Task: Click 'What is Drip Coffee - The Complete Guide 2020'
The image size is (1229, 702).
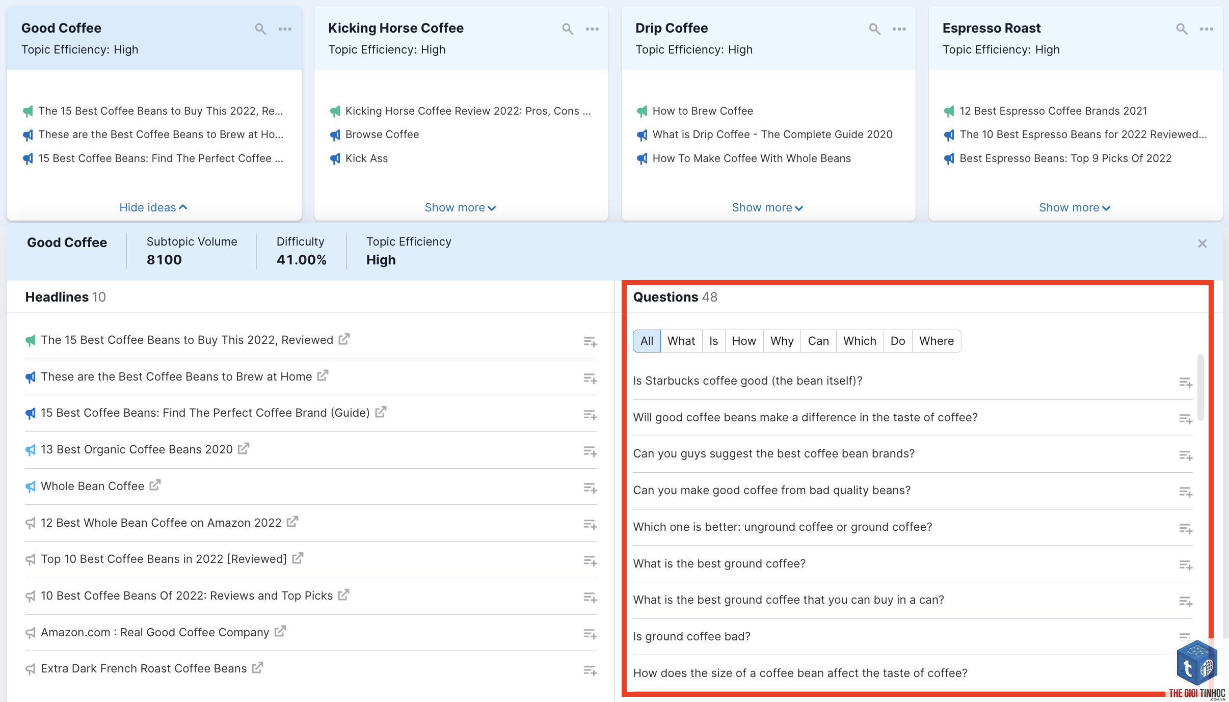Action: click(x=772, y=134)
